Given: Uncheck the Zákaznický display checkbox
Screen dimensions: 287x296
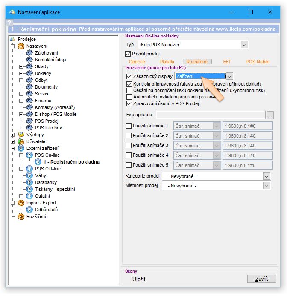Looking at the screenshot, I should [x=129, y=76].
